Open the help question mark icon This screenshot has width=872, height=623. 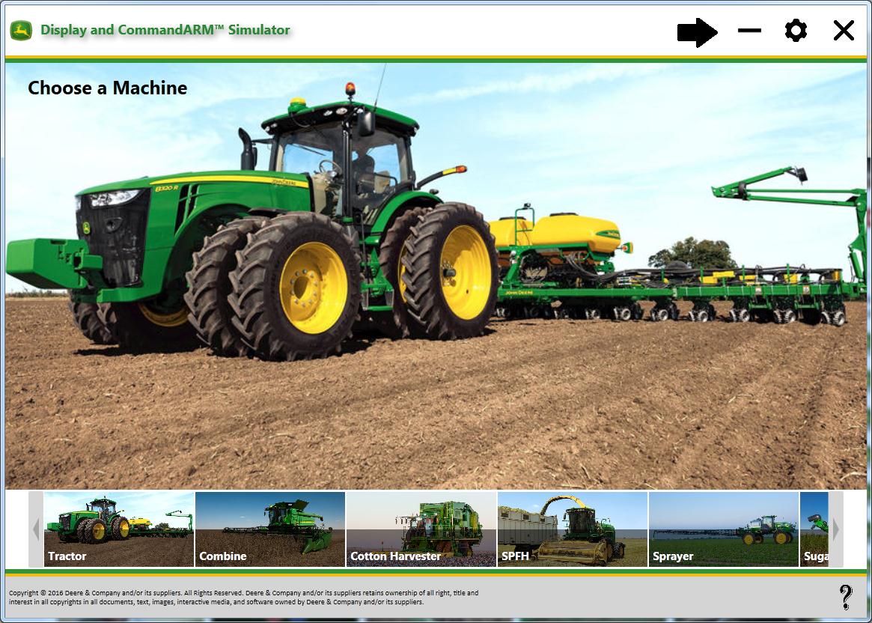point(845,597)
